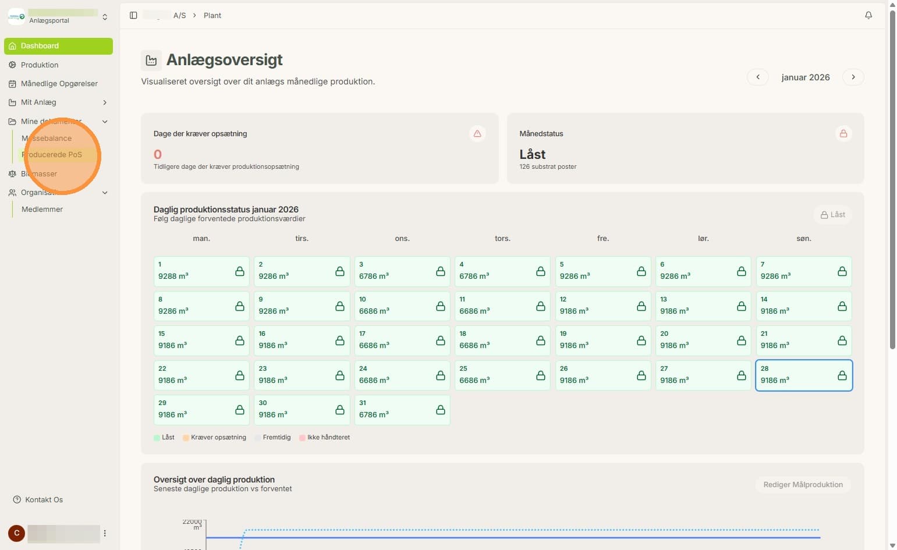
Task: Toggle lock on day 25 tile
Action: point(541,375)
